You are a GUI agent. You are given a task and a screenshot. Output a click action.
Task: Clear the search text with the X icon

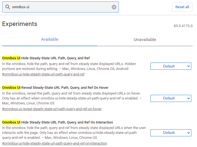(114, 7)
